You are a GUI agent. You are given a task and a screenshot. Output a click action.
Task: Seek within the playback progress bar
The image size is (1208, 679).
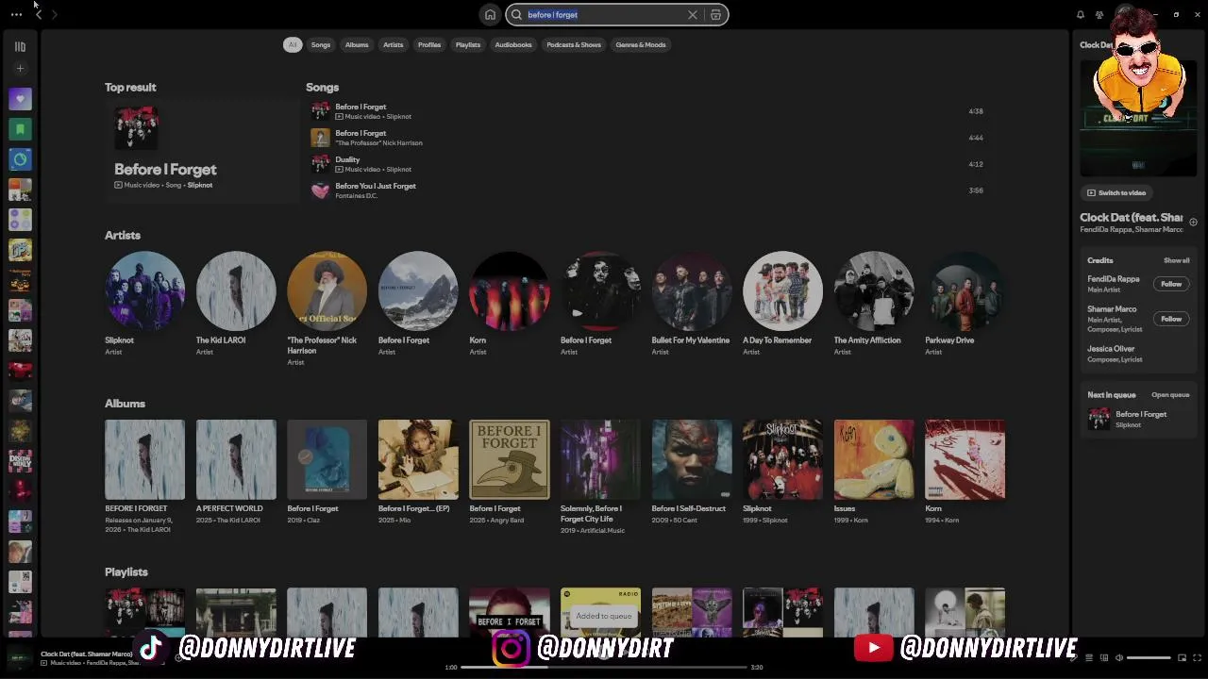604,667
